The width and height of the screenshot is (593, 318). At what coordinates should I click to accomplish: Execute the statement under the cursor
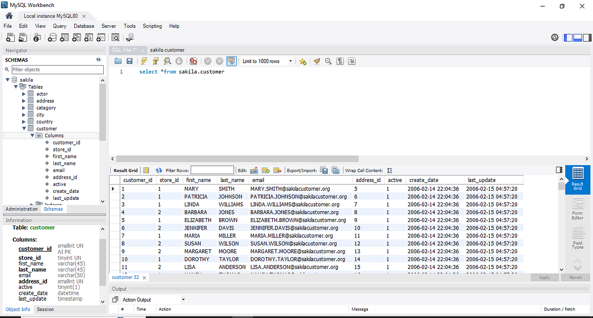point(156,61)
